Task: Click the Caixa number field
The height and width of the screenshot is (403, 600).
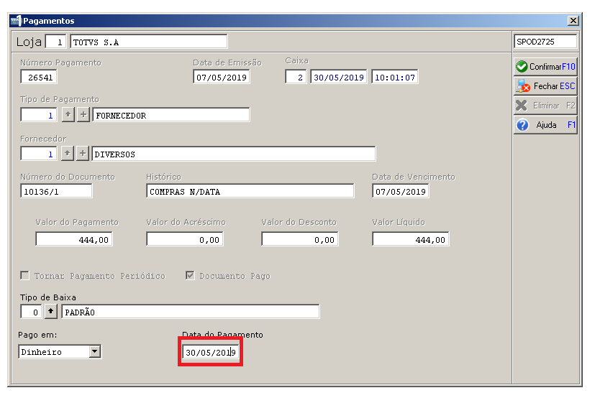Action: click(296, 77)
